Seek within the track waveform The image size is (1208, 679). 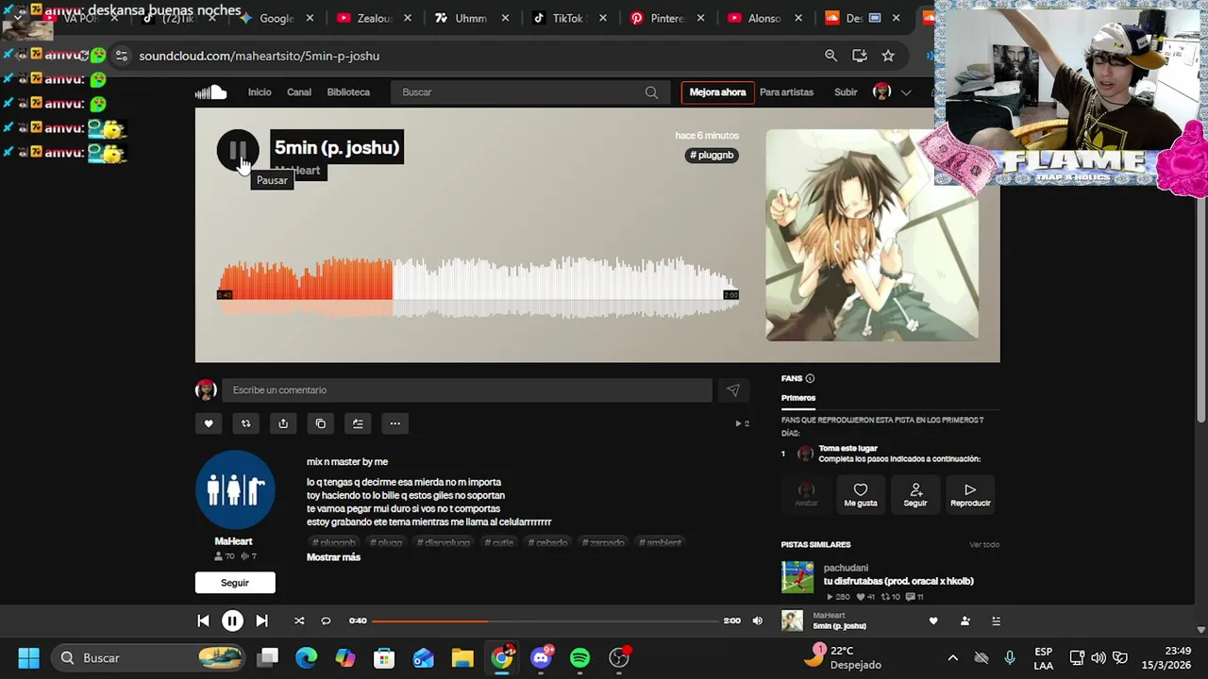pyautogui.click(x=478, y=288)
